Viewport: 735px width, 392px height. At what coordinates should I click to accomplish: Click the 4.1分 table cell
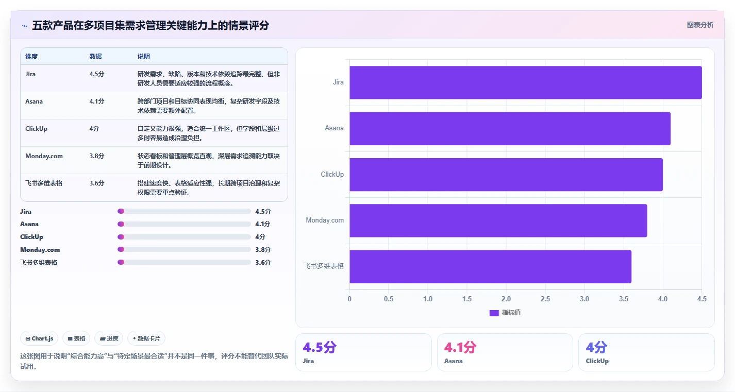(97, 101)
